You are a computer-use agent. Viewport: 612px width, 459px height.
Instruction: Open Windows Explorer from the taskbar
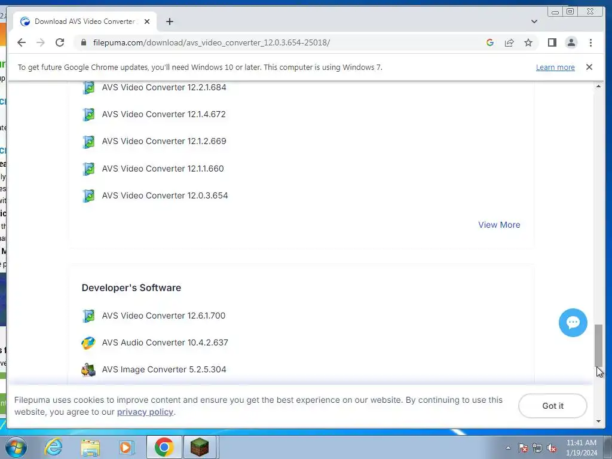[90, 447]
